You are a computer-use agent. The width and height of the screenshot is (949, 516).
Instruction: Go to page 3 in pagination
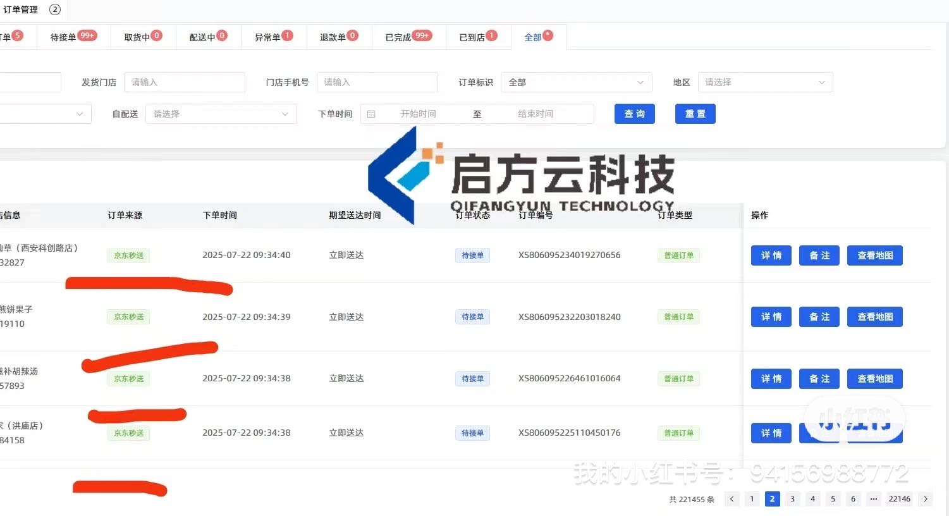click(x=792, y=499)
